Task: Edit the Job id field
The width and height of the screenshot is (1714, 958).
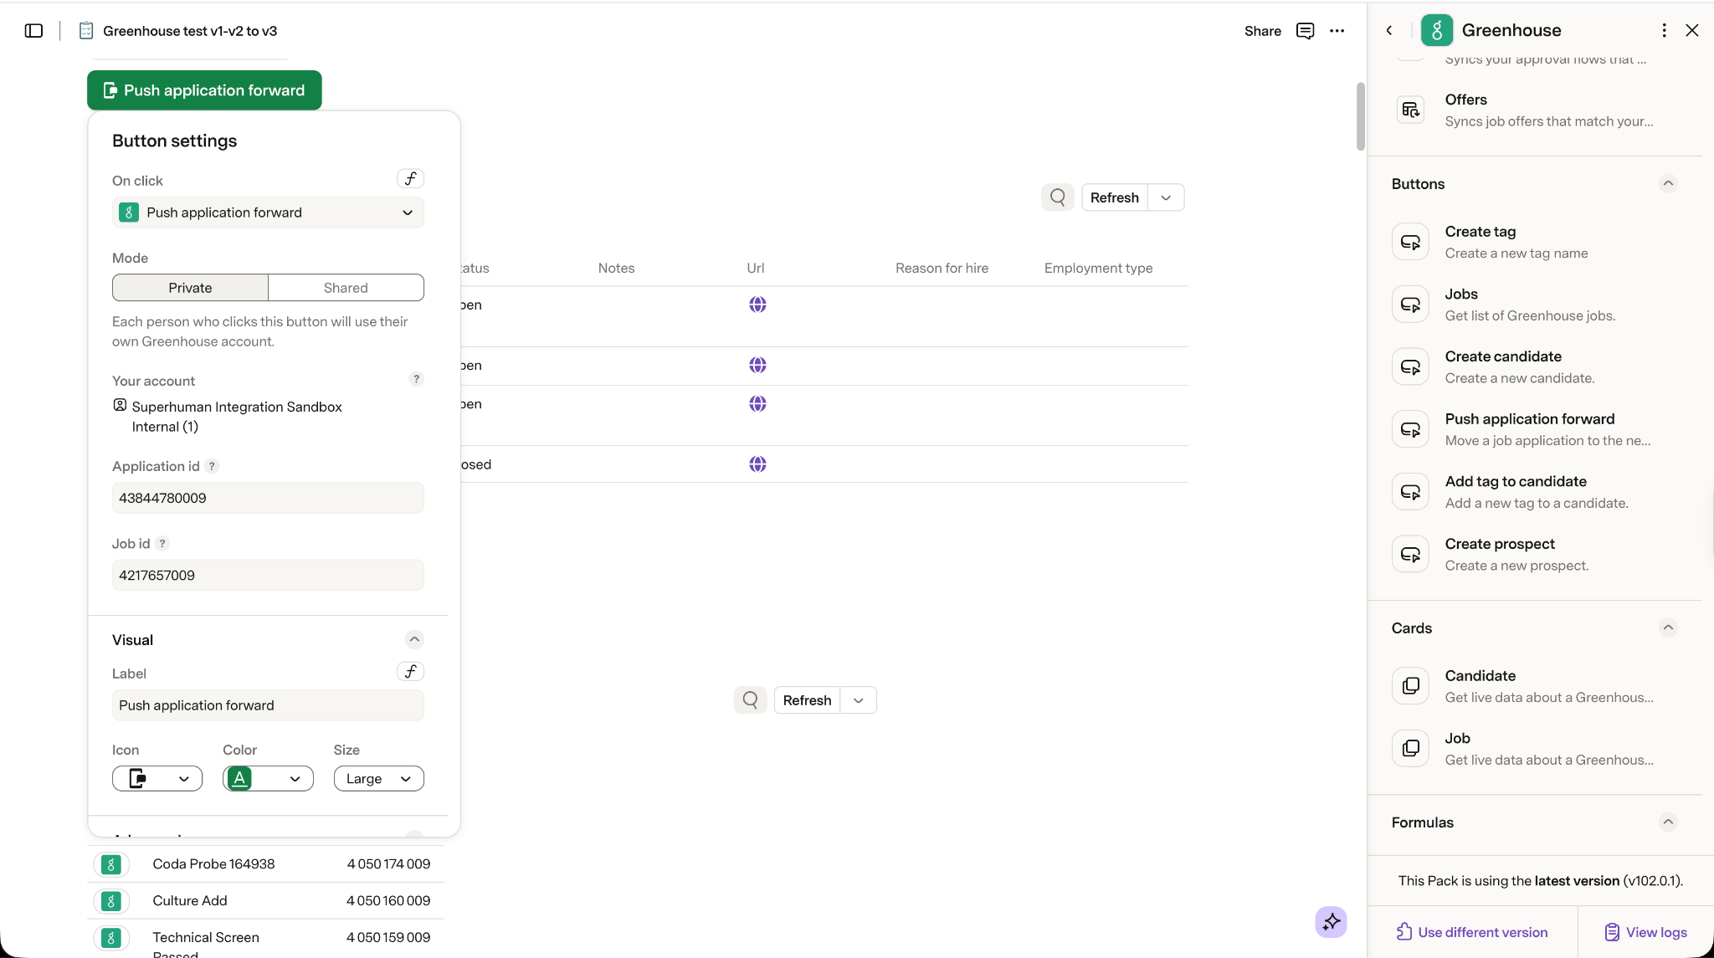Action: pos(268,576)
